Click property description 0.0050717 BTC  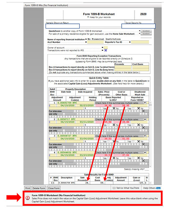76,119
